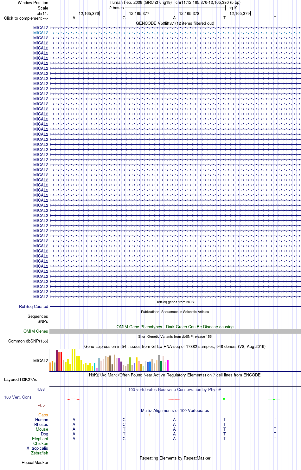Screen dimensions: 301x470
Task: Click base C in the complement sequence row
Action: tap(124, 18)
